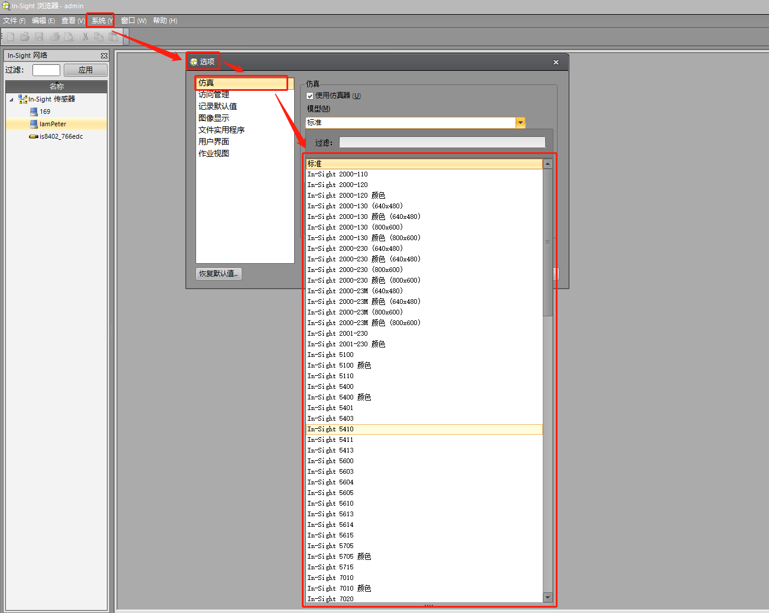Open the 编辑 (E) menu

pos(44,21)
